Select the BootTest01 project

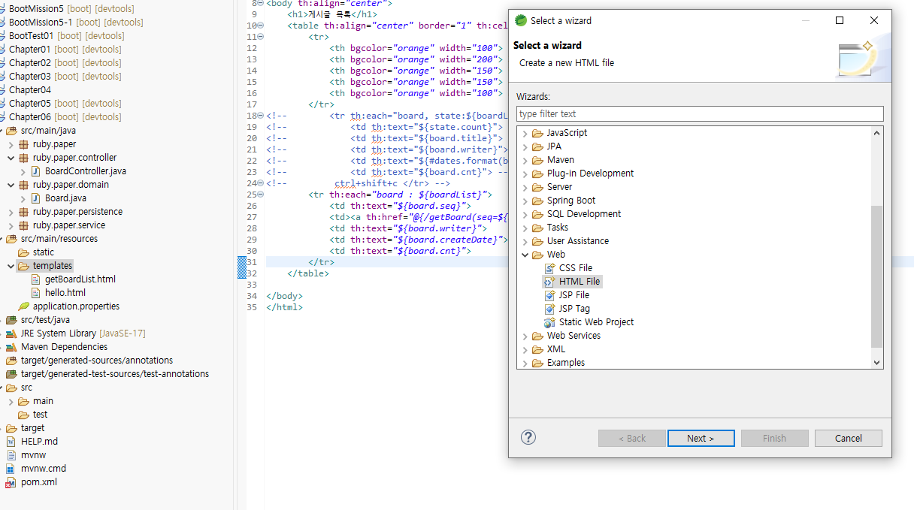point(67,36)
